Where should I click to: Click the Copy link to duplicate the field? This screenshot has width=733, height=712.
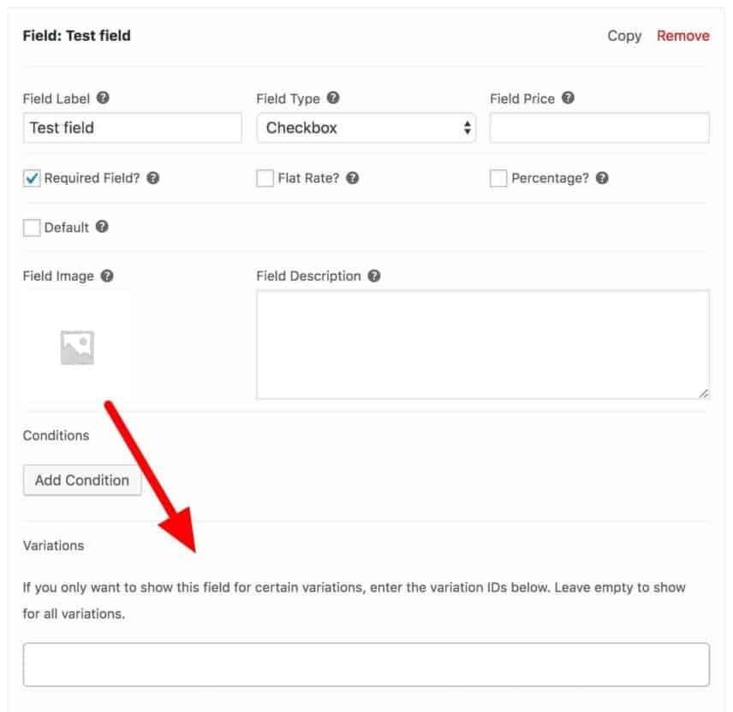624,36
